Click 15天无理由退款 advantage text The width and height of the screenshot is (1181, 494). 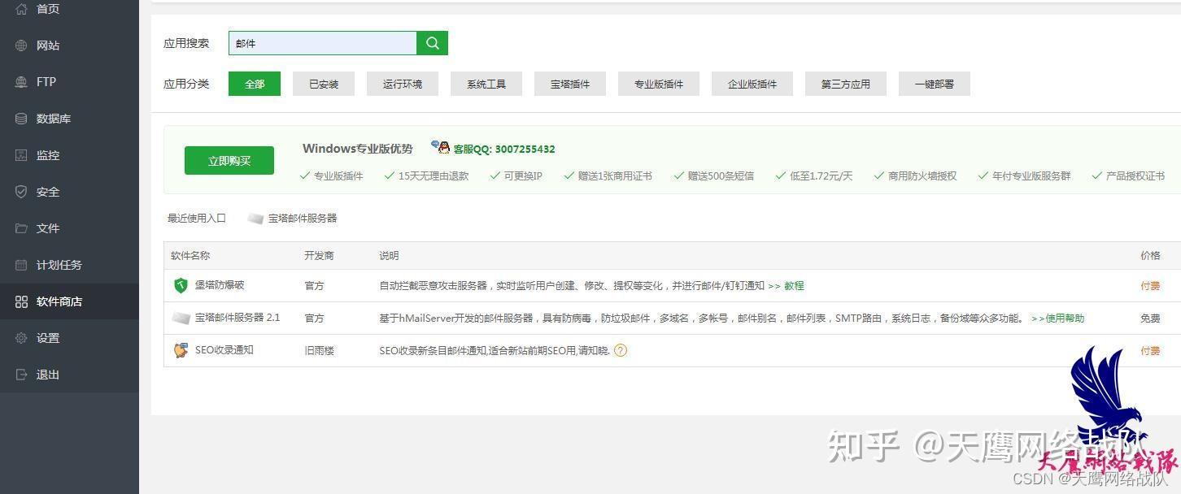434,176
